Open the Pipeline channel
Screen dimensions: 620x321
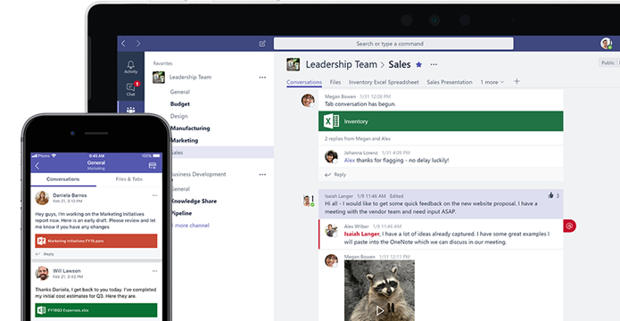tap(181, 213)
